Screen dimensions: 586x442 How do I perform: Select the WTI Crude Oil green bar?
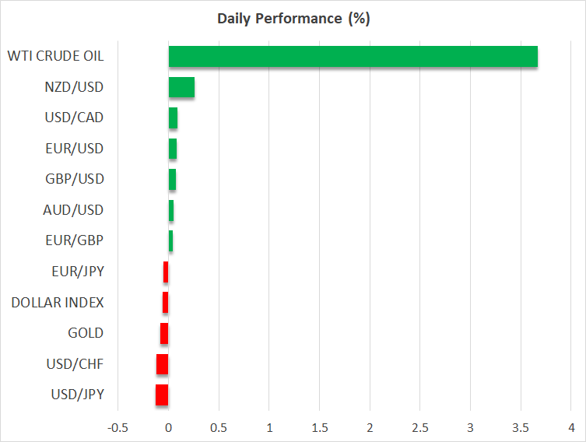(x=353, y=57)
